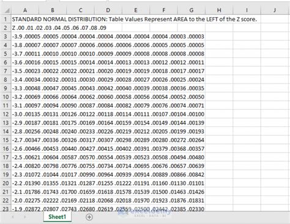This screenshot has width=290, height=224.
Task: Select row 22 header
Action: click(x=6, y=201)
